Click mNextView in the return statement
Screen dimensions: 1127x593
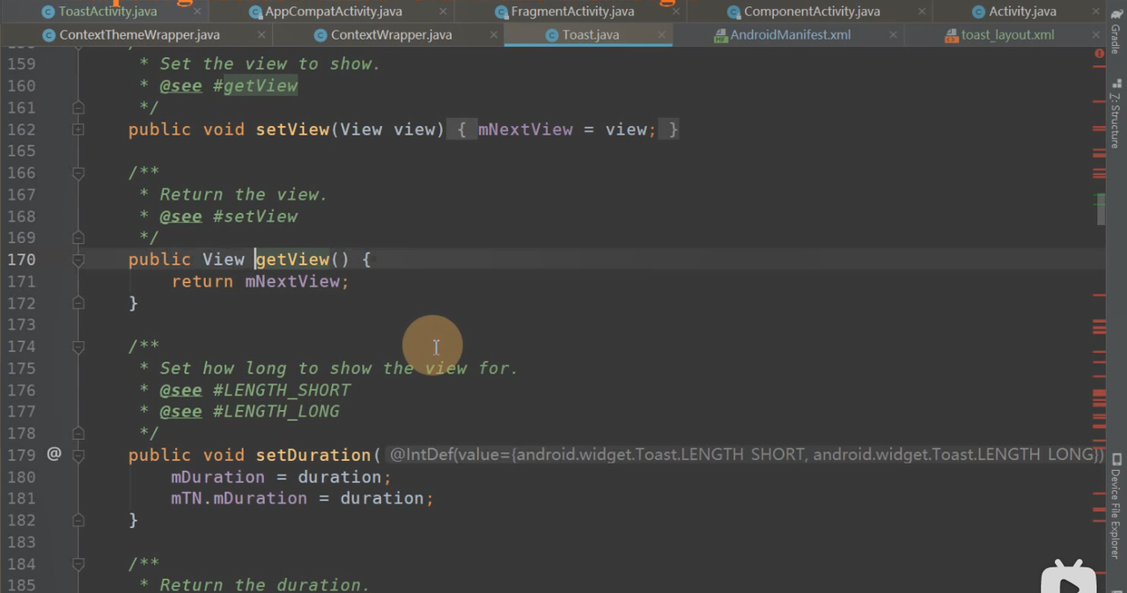point(292,282)
